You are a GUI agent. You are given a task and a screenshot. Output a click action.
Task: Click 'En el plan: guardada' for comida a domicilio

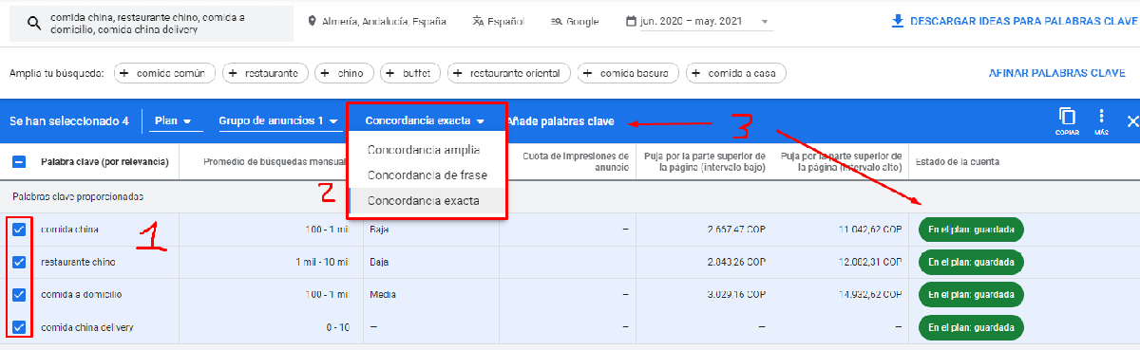(971, 295)
